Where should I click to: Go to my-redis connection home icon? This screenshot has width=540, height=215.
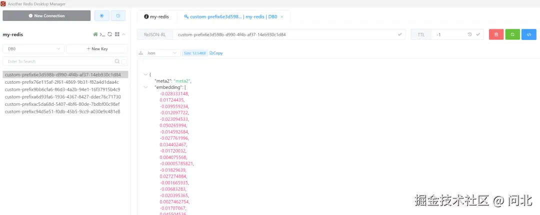(95, 34)
